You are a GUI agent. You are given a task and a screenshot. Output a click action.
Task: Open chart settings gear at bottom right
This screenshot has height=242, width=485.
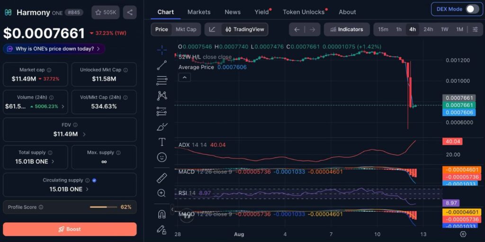pyautogui.click(x=463, y=234)
